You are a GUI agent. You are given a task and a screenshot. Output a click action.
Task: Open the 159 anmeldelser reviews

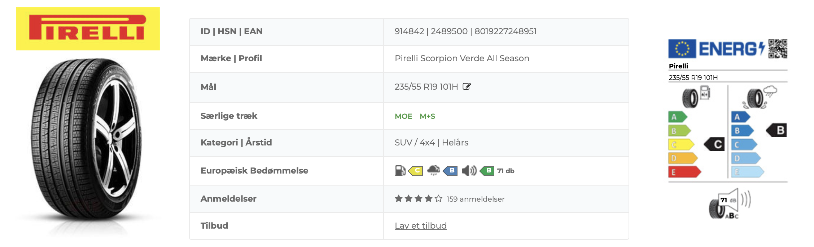click(475, 199)
